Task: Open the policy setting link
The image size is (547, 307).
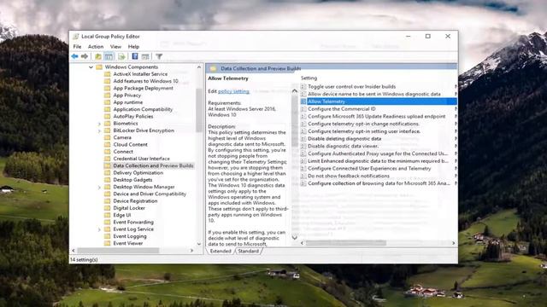Action: [x=233, y=91]
